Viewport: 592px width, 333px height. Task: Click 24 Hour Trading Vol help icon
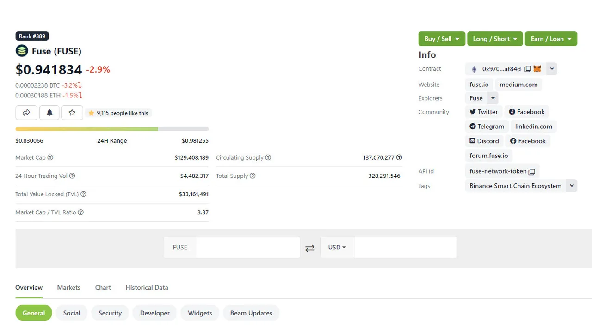coord(72,176)
